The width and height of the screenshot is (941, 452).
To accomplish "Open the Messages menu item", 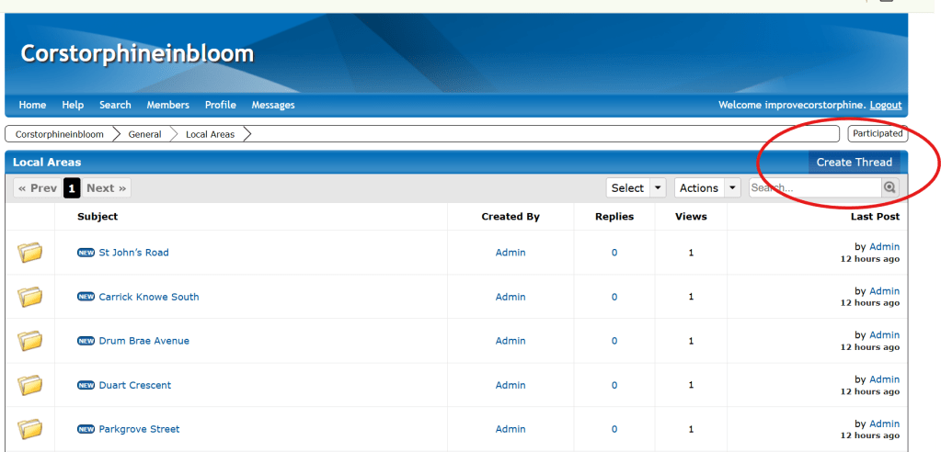I will (x=273, y=105).
